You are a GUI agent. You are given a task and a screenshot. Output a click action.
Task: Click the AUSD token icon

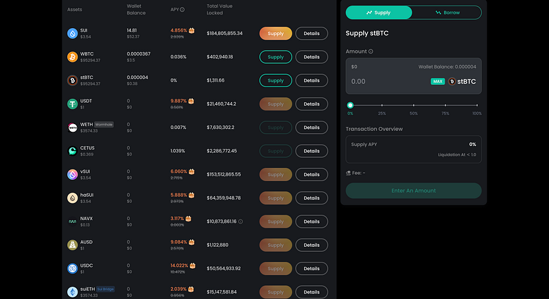(x=73, y=245)
